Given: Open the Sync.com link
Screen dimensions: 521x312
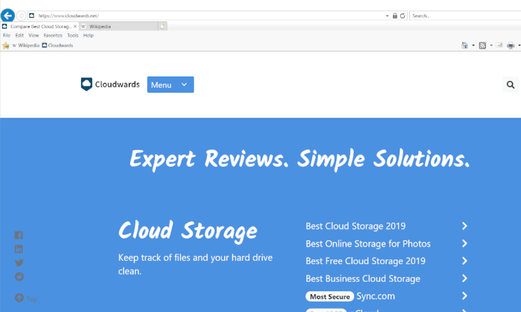Looking at the screenshot, I should point(376,296).
